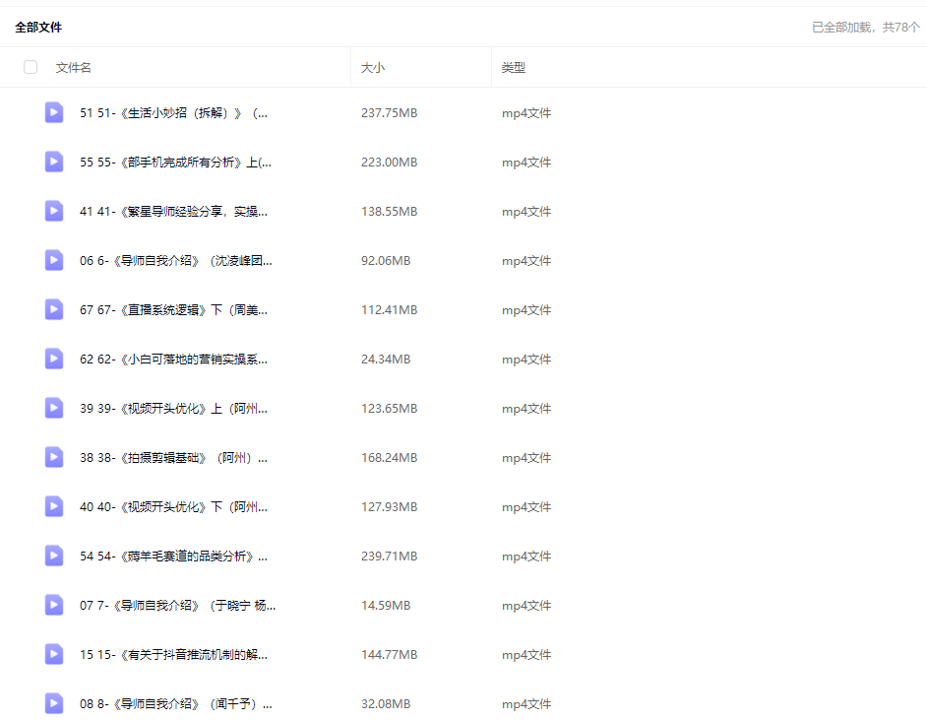Image resolution: width=927 pixels, height=721 pixels.
Task: Open file 07-《导师自我介绍》（于晓宁 杨...
Action: [178, 605]
